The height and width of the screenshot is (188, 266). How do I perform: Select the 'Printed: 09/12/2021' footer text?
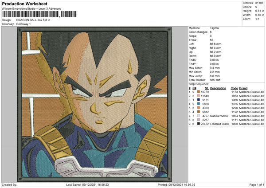click(x=176, y=184)
